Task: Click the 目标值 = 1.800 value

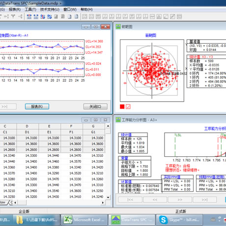Action: pos(135,170)
